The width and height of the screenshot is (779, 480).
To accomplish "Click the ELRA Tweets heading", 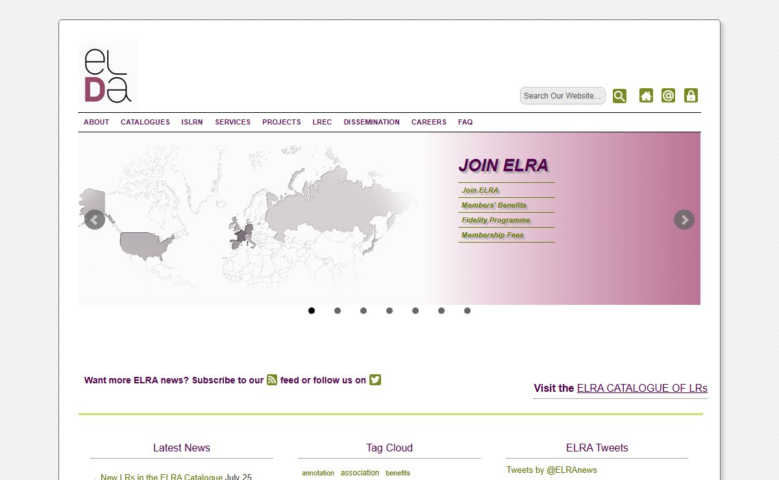I will [597, 448].
